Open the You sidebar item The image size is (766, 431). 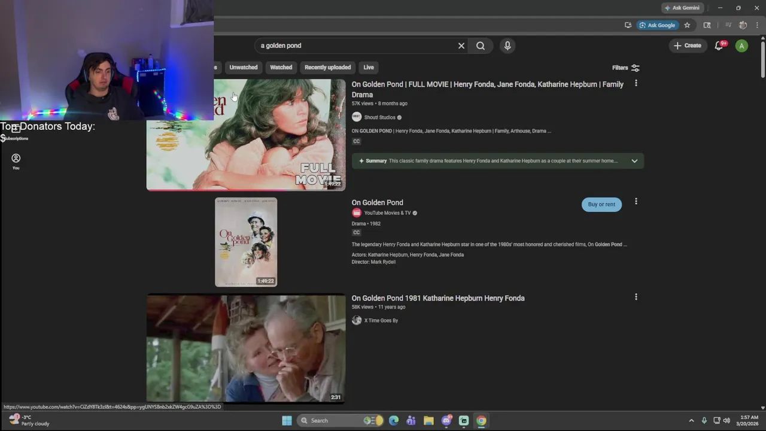click(x=16, y=161)
